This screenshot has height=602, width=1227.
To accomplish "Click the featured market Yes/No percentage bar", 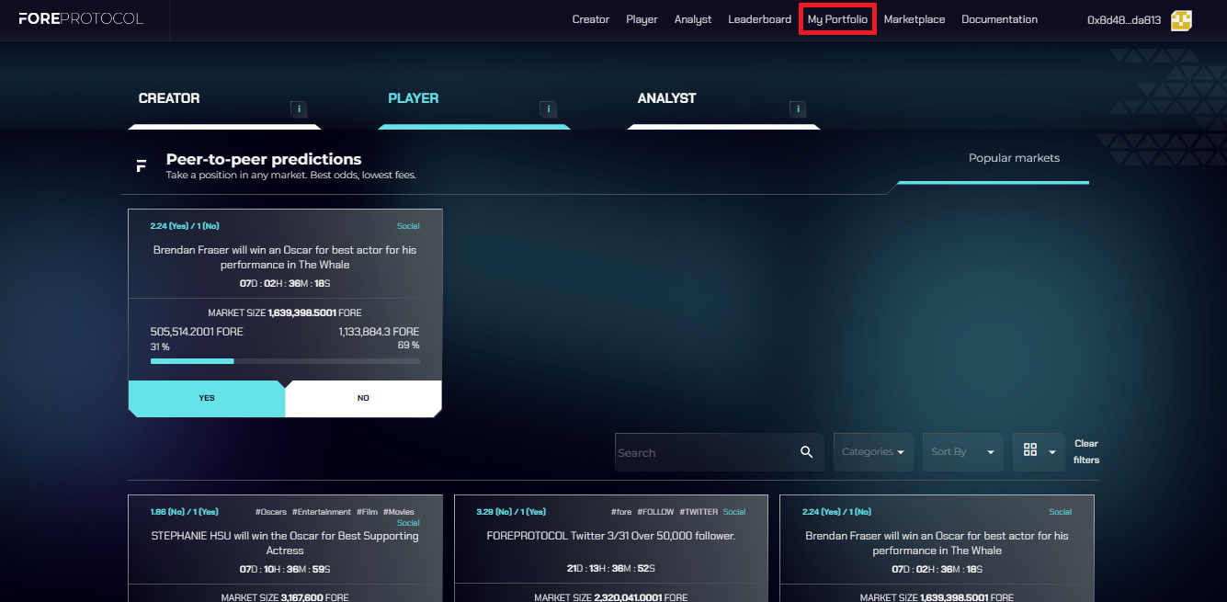I will click(x=285, y=361).
